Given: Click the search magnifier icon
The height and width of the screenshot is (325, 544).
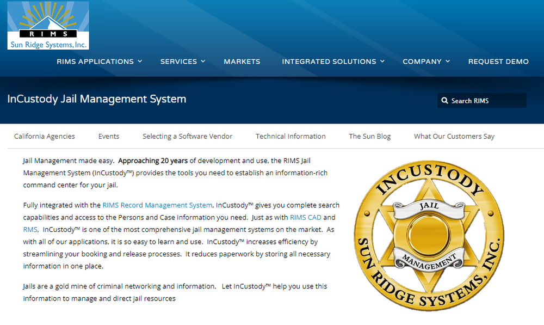Looking at the screenshot, I should (444, 101).
